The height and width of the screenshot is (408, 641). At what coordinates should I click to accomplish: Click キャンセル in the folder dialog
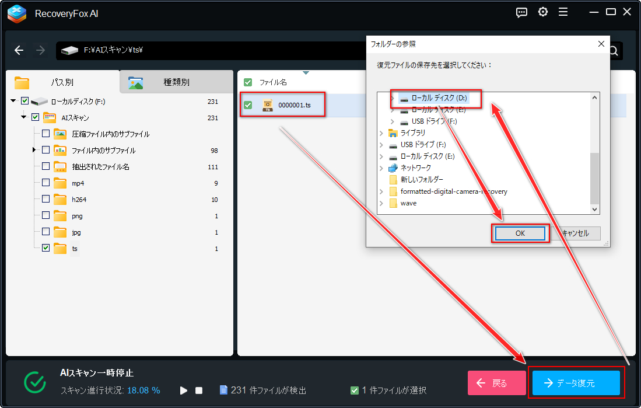576,233
